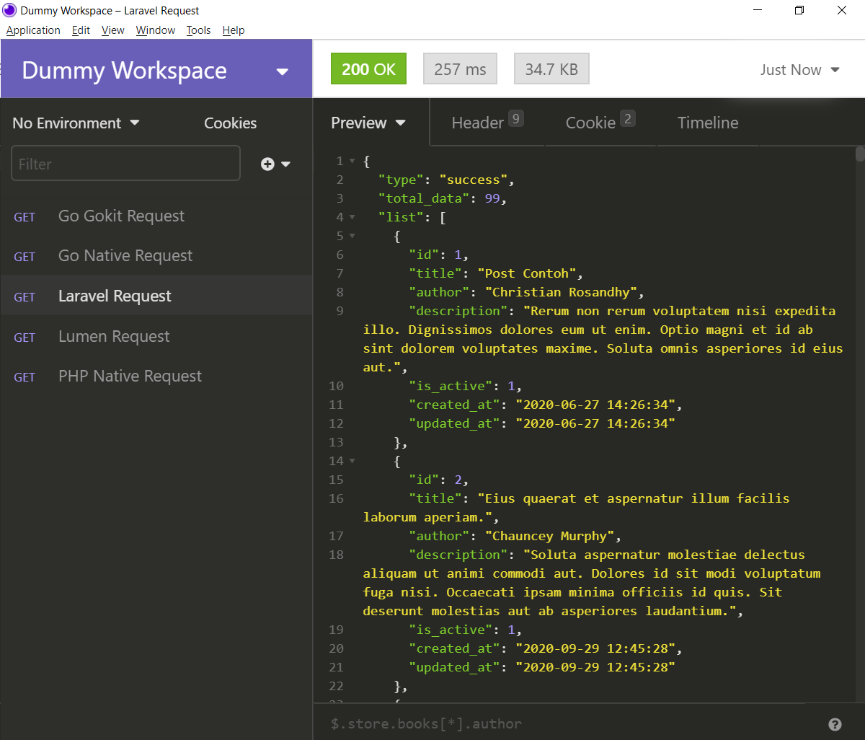
Task: Click the plus create request icon
Action: click(267, 164)
